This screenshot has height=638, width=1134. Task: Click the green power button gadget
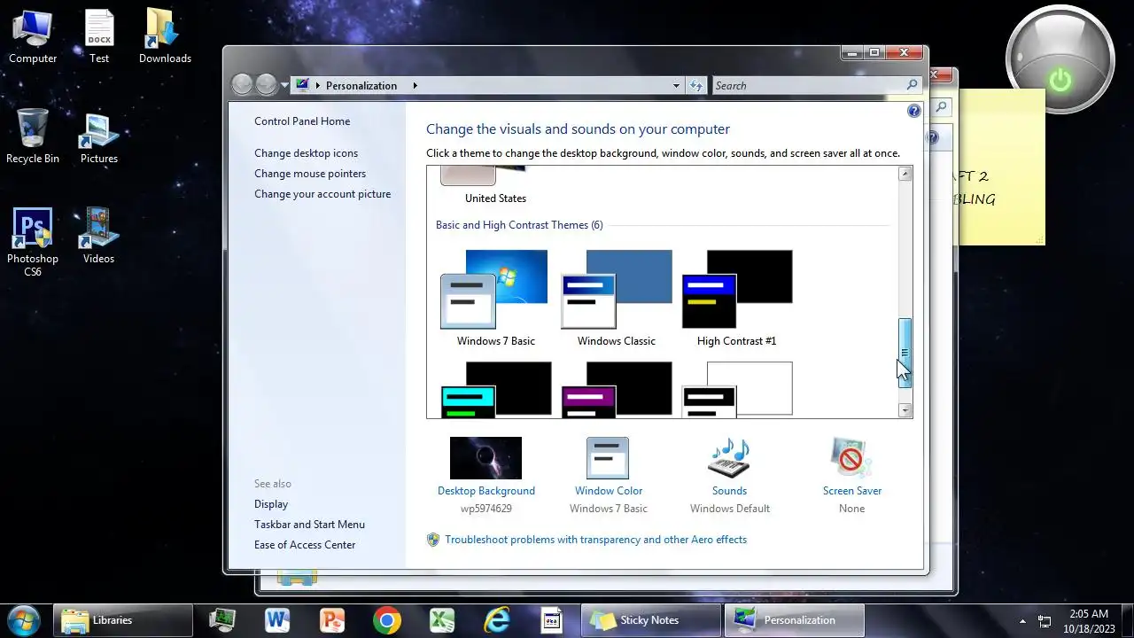pyautogui.click(x=1060, y=81)
